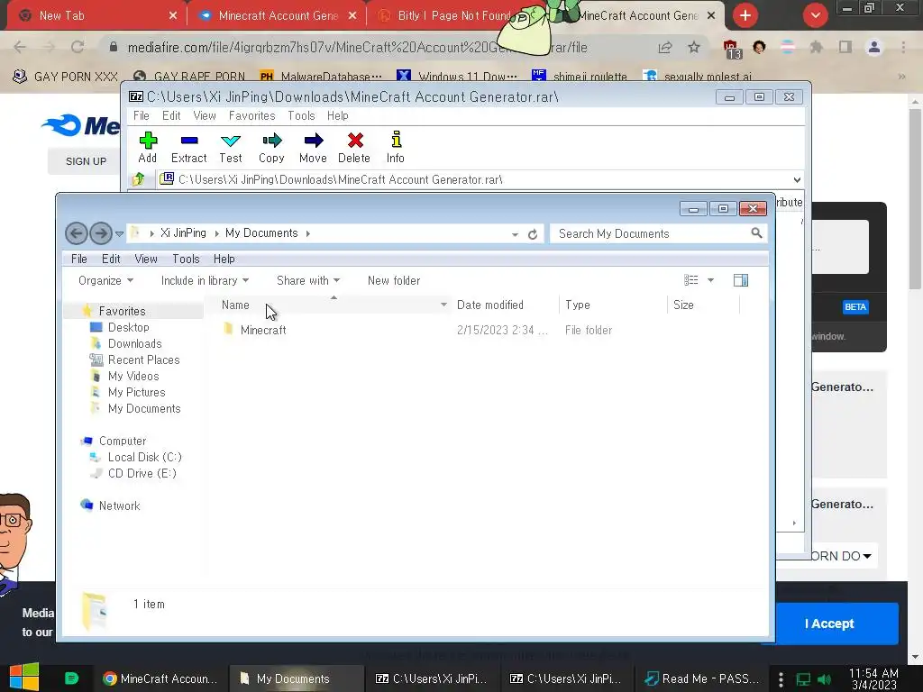Image resolution: width=923 pixels, height=692 pixels.
Task: Click the Info icon in 7-Zip toolbar
Action: point(397,140)
